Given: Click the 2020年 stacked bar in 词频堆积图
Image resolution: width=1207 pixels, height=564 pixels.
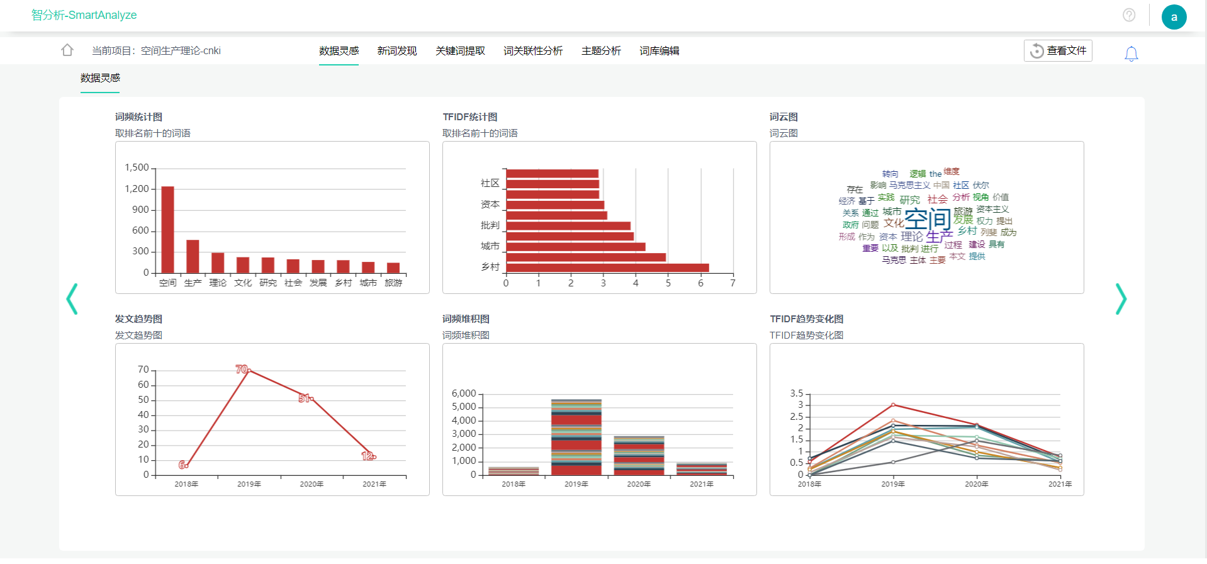Looking at the screenshot, I should [x=639, y=456].
